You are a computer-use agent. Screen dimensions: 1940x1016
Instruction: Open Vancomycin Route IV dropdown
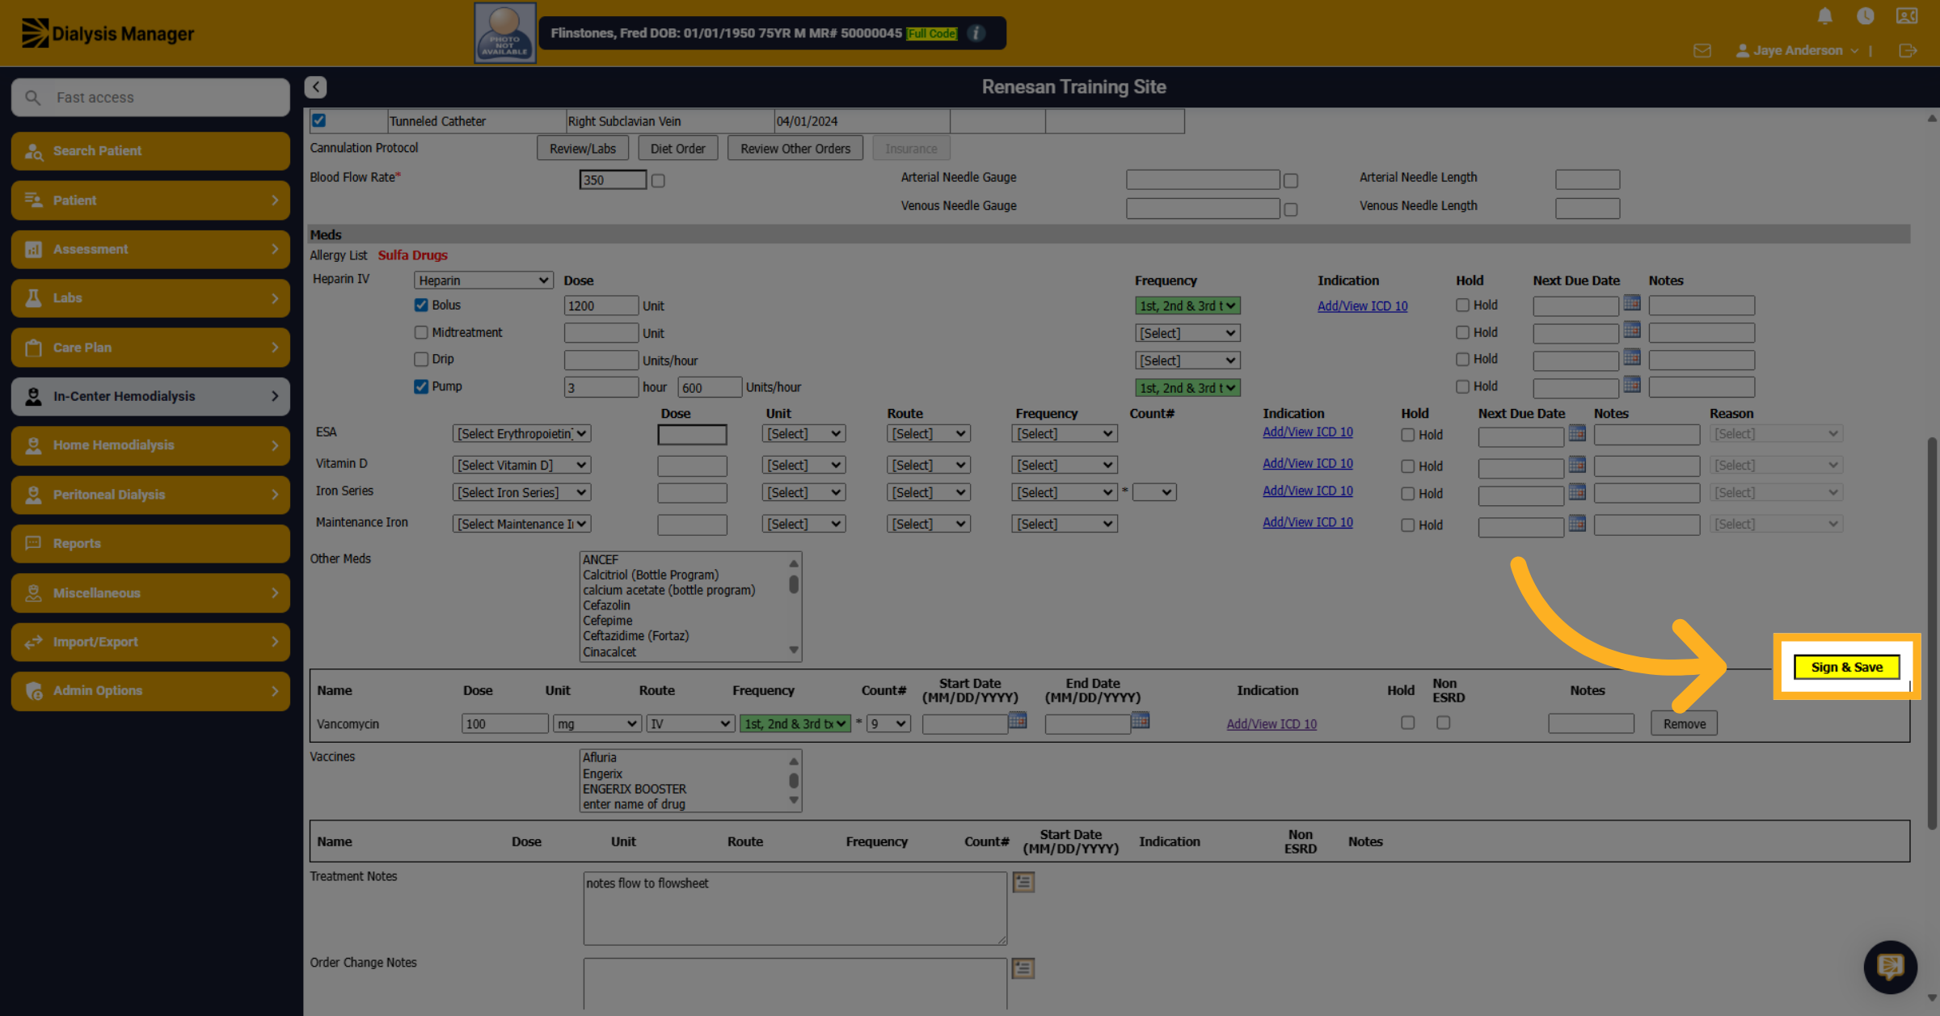click(690, 724)
